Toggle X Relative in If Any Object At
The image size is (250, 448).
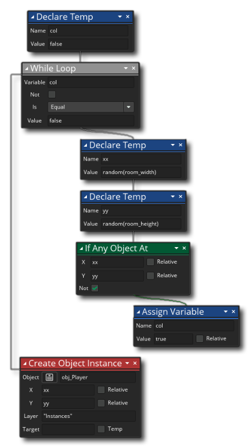150,262
